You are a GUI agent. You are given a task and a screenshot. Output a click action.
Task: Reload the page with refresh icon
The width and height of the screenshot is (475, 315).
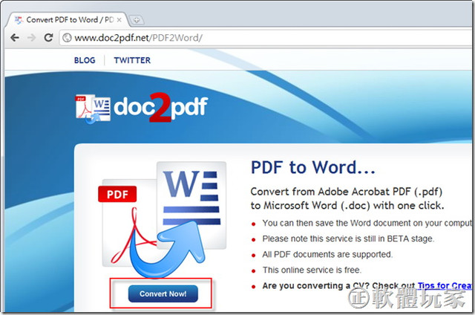click(x=48, y=38)
